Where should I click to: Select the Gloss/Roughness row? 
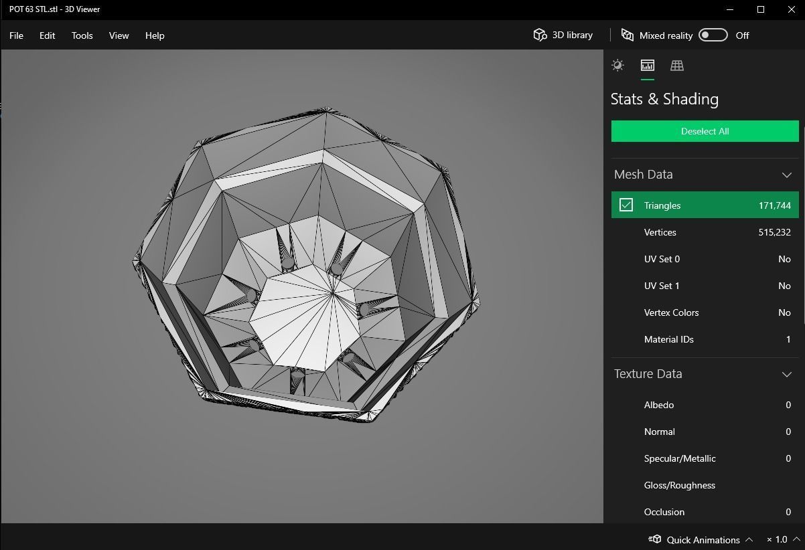click(705, 485)
